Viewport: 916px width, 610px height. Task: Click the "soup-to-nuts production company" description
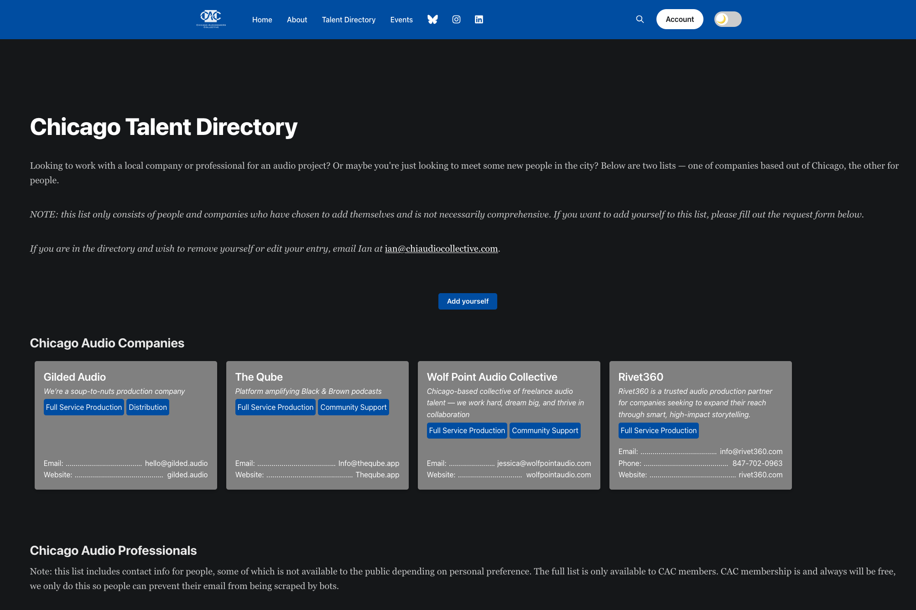[x=114, y=391]
